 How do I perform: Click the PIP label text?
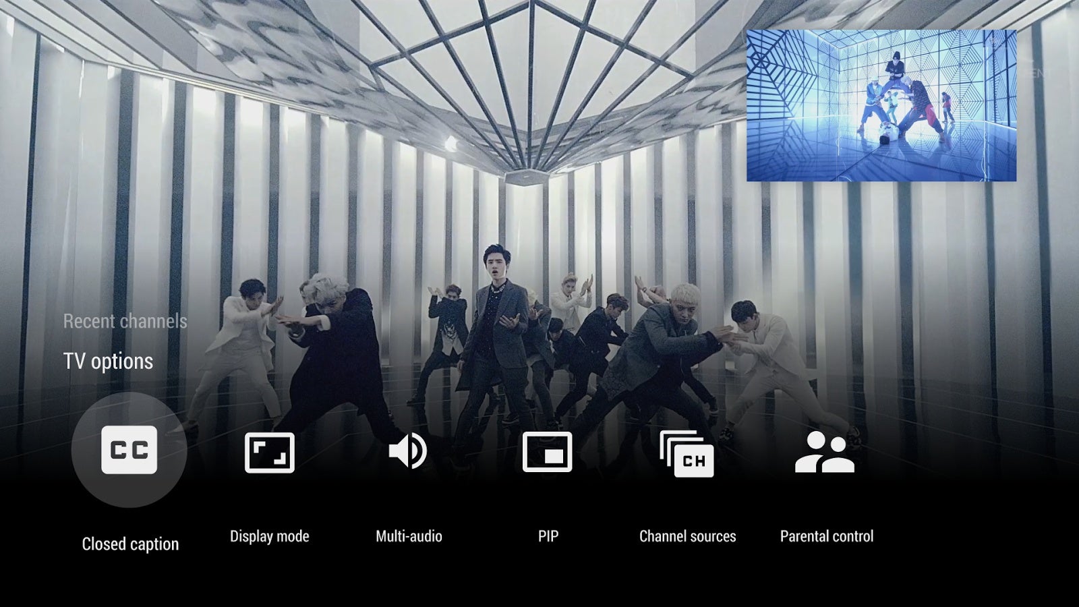(548, 536)
